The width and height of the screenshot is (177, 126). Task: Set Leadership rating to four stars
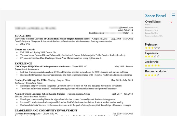pyautogui.click(x=155, y=66)
